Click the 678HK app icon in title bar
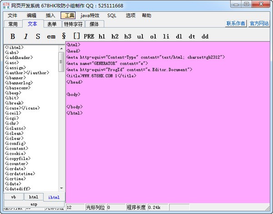This screenshot has width=273, height=214. [6, 5]
